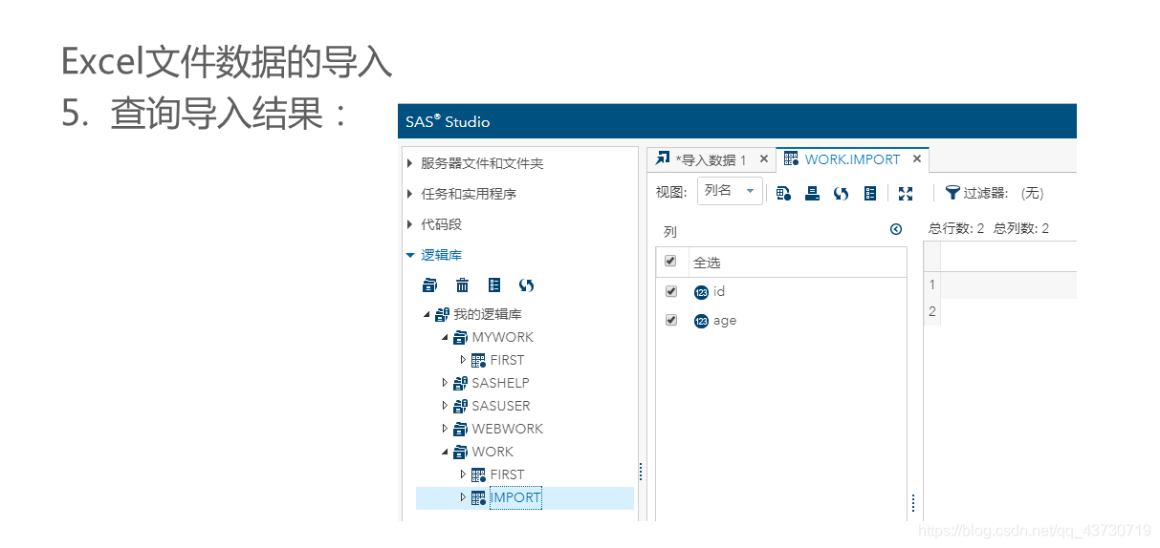Maximize the table view with expand icon
This screenshot has width=1160, height=548.
[906, 193]
